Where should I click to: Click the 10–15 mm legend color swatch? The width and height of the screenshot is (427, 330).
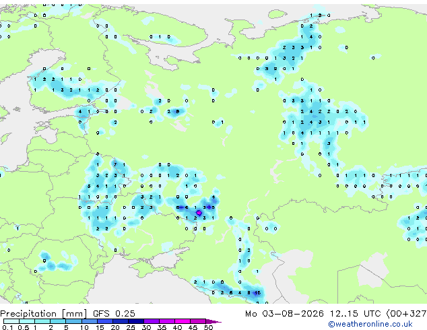89,321
